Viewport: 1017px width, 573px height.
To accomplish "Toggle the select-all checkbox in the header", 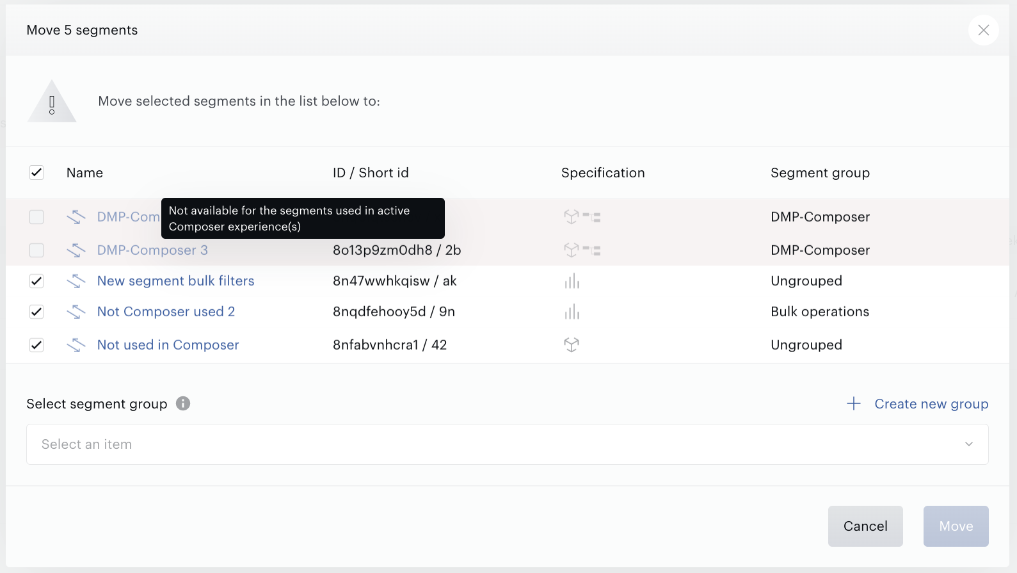I will [x=36, y=173].
